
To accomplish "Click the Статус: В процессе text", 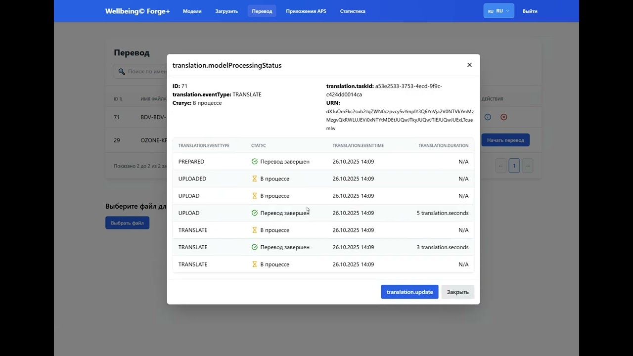I will point(197,103).
